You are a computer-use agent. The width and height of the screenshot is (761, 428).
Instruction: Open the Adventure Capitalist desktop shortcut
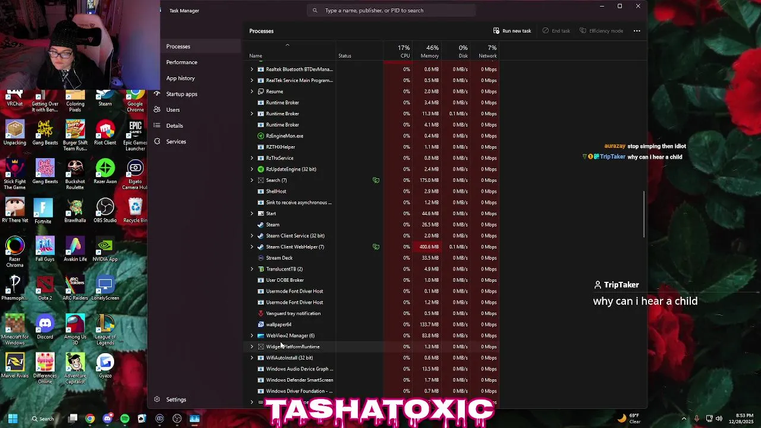75,369
